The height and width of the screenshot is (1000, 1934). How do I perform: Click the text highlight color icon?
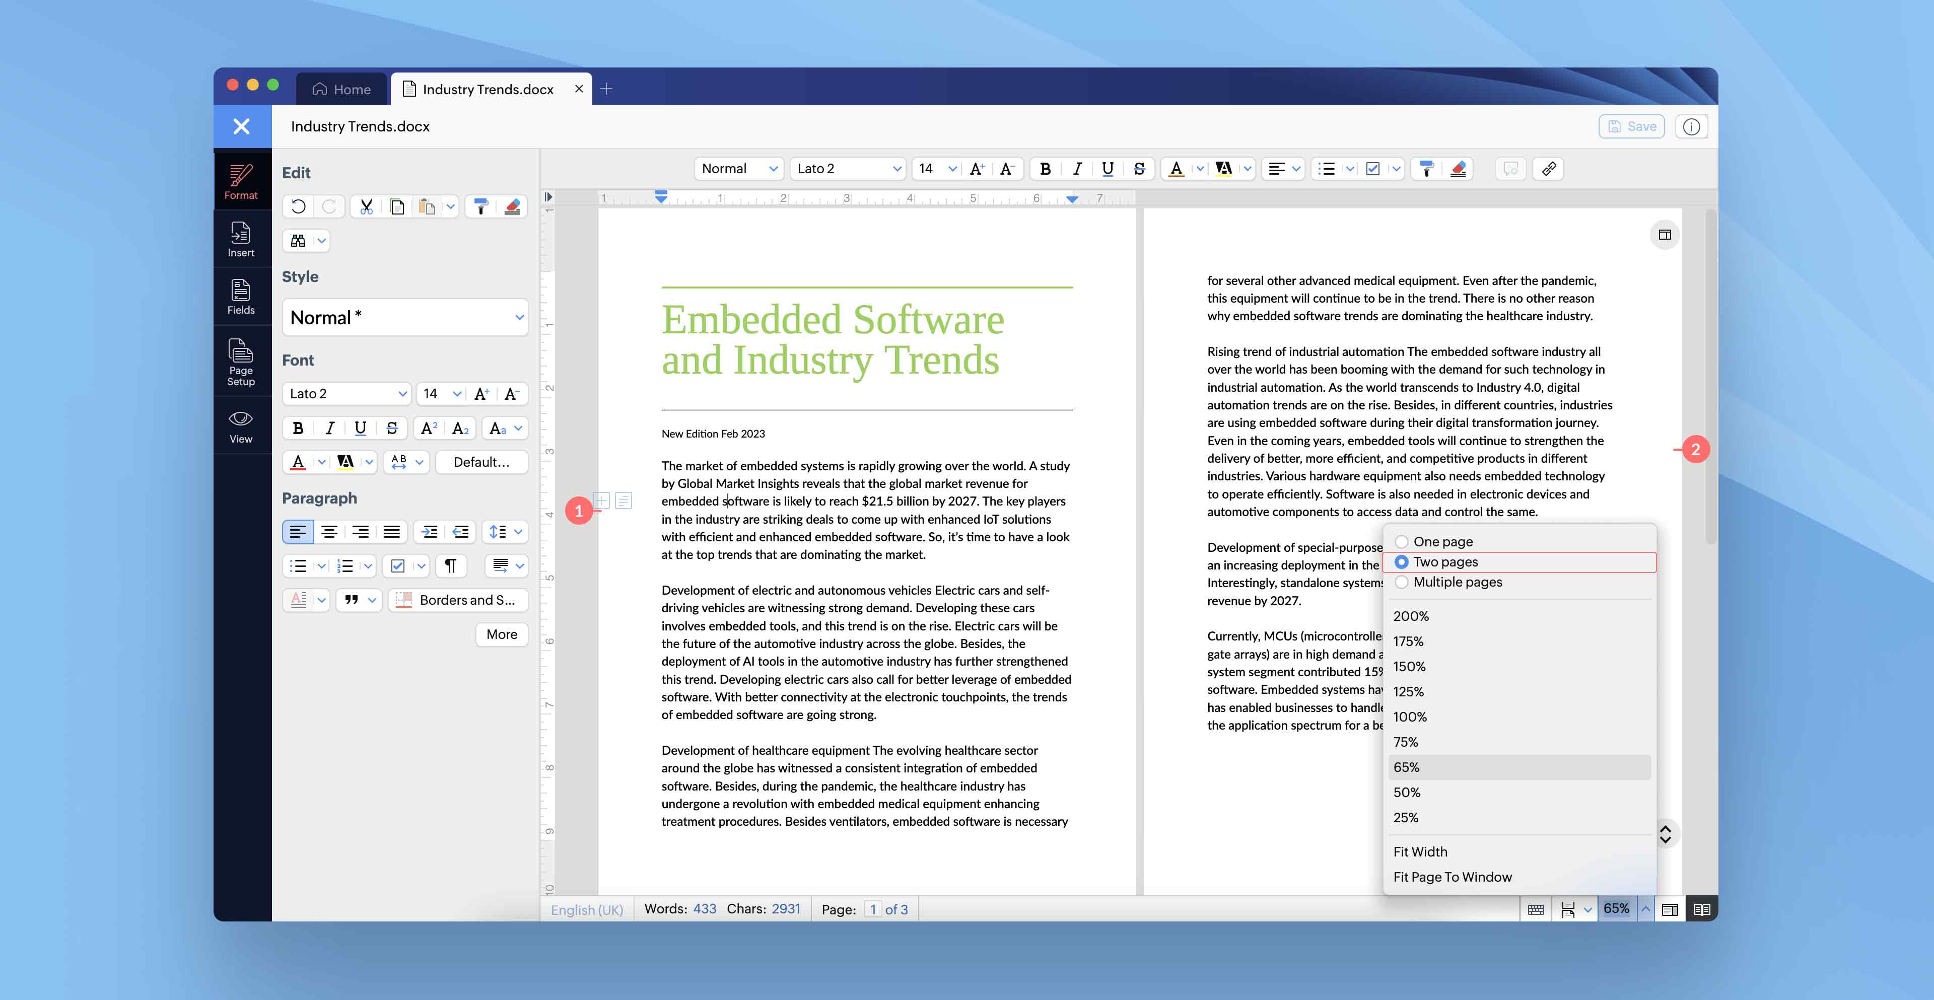tap(1220, 168)
